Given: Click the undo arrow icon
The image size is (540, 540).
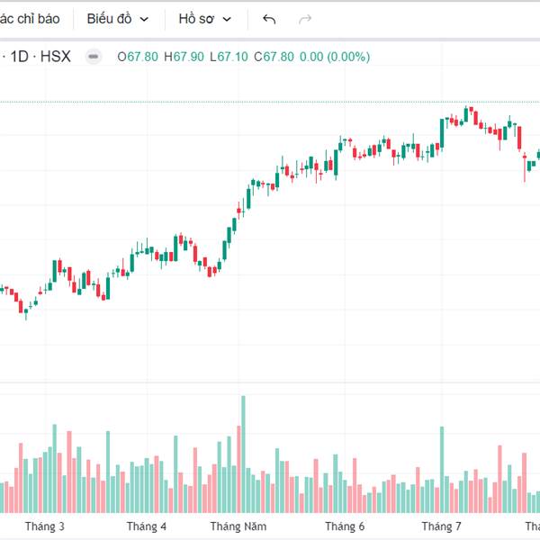Looking at the screenshot, I should (269, 19).
